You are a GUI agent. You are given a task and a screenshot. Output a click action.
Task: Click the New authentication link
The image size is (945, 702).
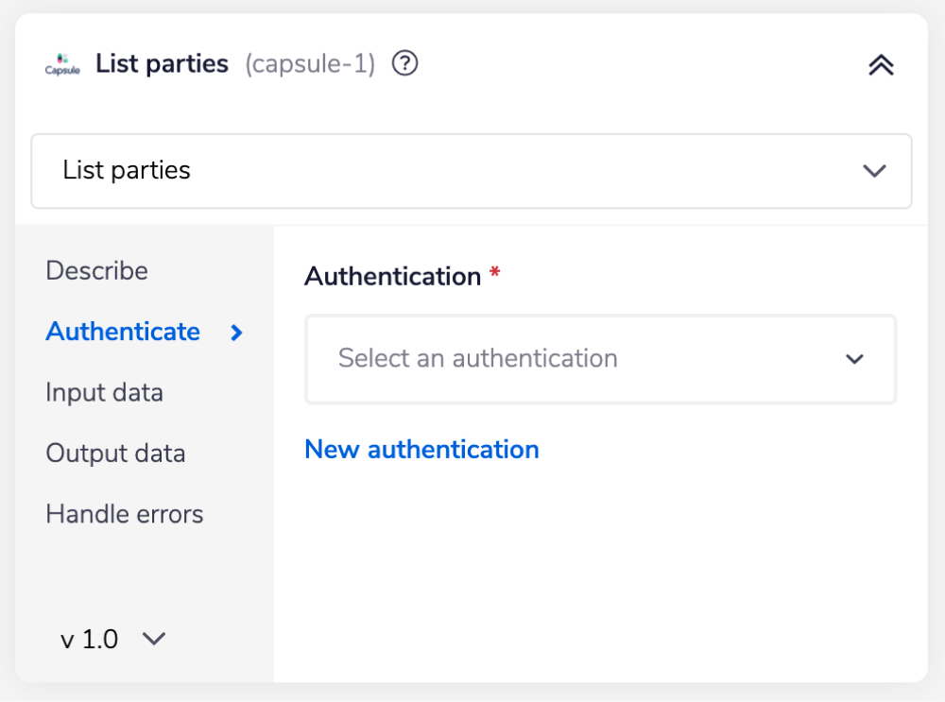pyautogui.click(x=421, y=450)
